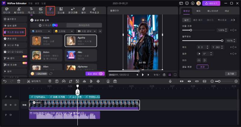Delete selected clip with trash icon
Viewport: 241px width, 127px height.
(x=19, y=81)
